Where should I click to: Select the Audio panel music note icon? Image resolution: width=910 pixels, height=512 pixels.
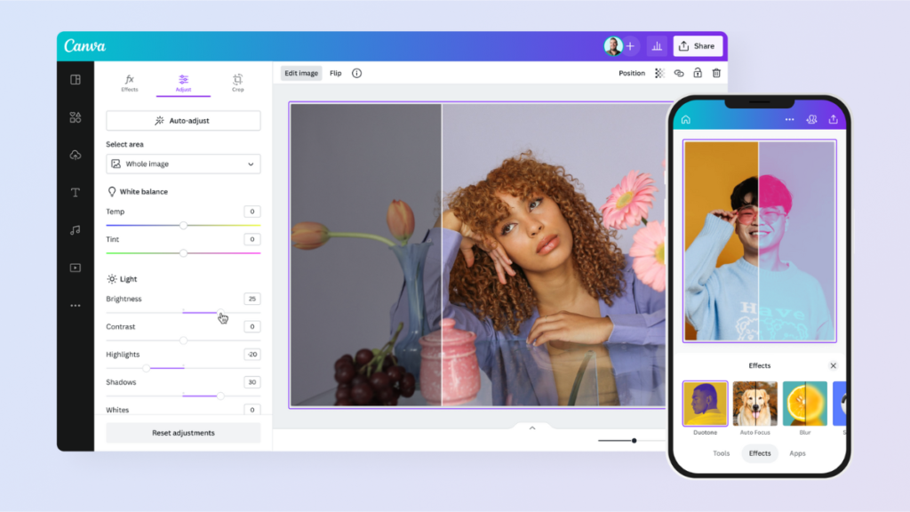pyautogui.click(x=76, y=229)
